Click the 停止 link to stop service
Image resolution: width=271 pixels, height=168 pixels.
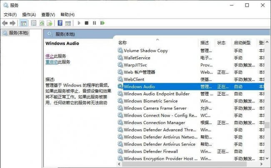[x=50, y=56]
